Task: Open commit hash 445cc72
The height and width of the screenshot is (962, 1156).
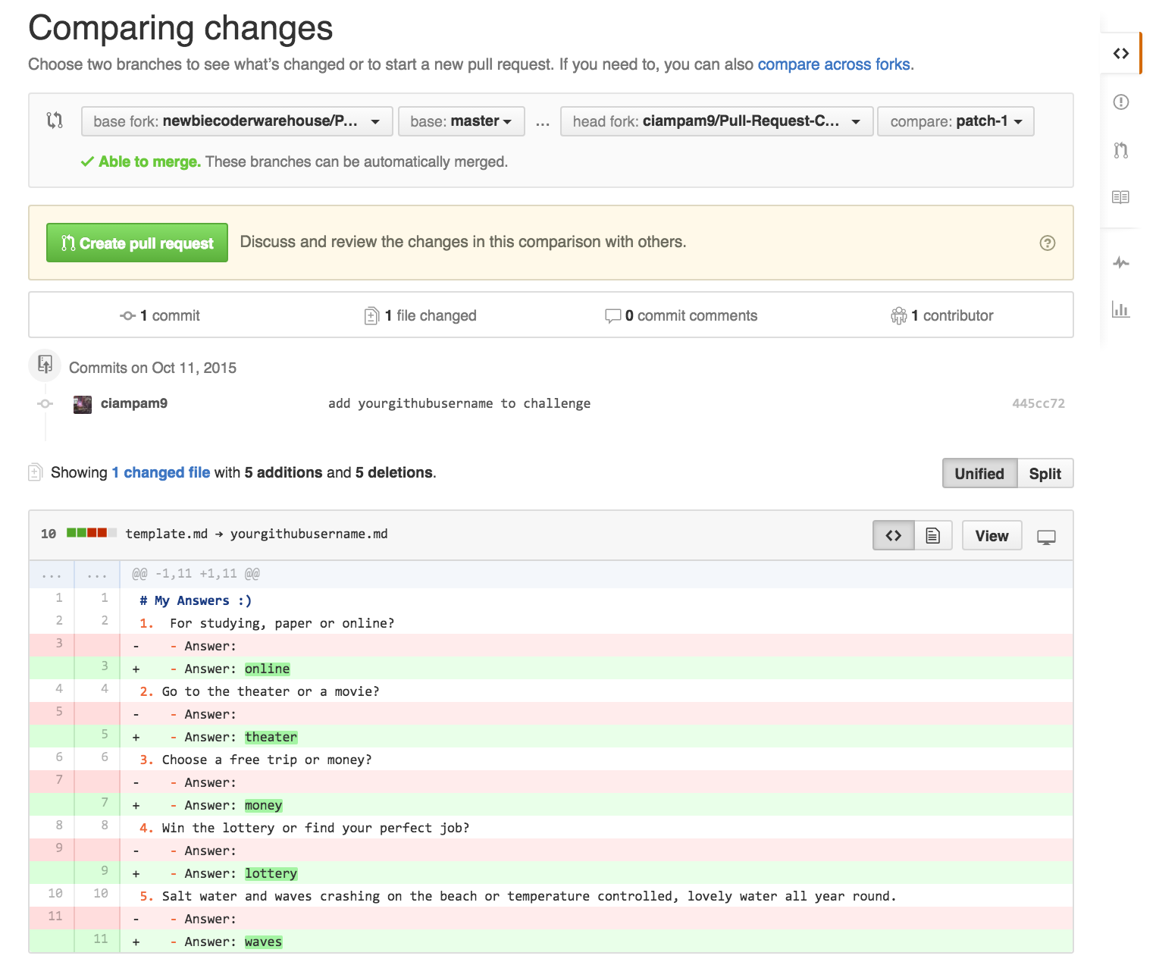Action: click(1038, 403)
